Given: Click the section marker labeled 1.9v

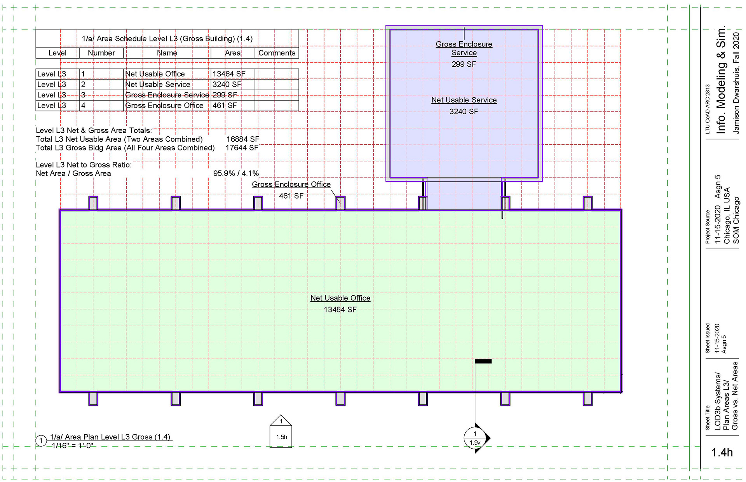Looking at the screenshot, I should [475, 438].
